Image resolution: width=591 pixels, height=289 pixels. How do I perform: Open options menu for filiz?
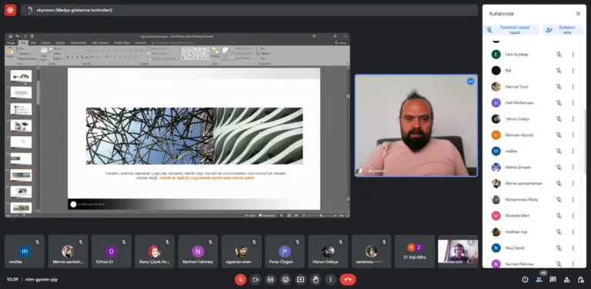573,71
